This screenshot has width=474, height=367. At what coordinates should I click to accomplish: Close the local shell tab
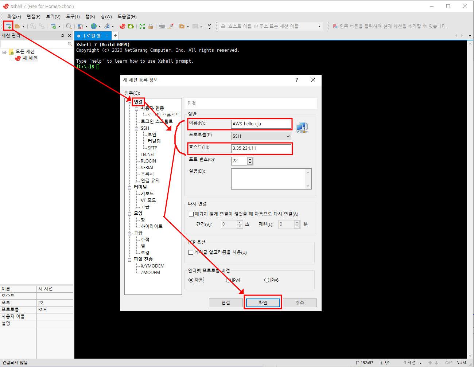[x=107, y=36]
